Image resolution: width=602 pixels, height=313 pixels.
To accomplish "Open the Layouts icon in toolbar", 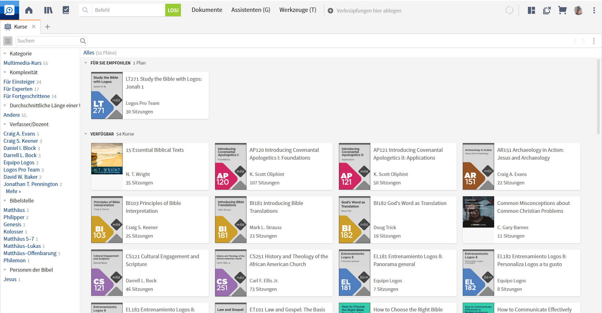I will [x=531, y=10].
